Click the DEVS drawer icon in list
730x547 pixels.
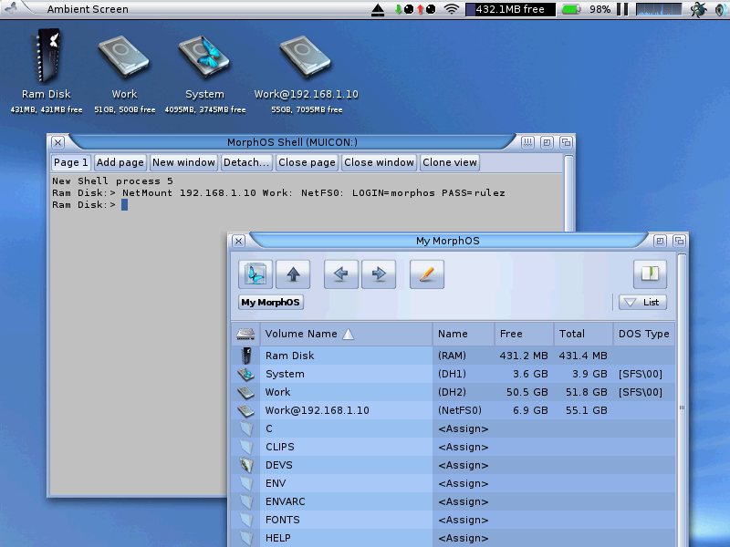(x=245, y=465)
